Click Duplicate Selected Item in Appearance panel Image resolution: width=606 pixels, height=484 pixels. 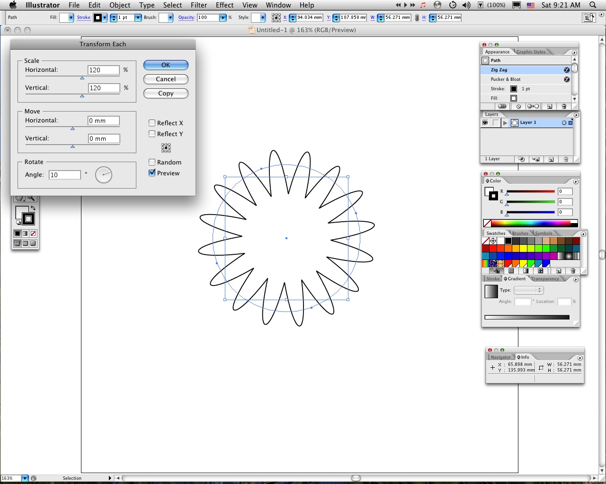[550, 106]
